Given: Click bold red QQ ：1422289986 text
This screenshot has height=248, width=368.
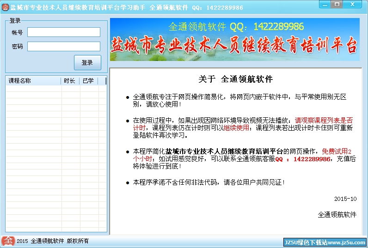Looking at the screenshot, I should pos(303,159).
